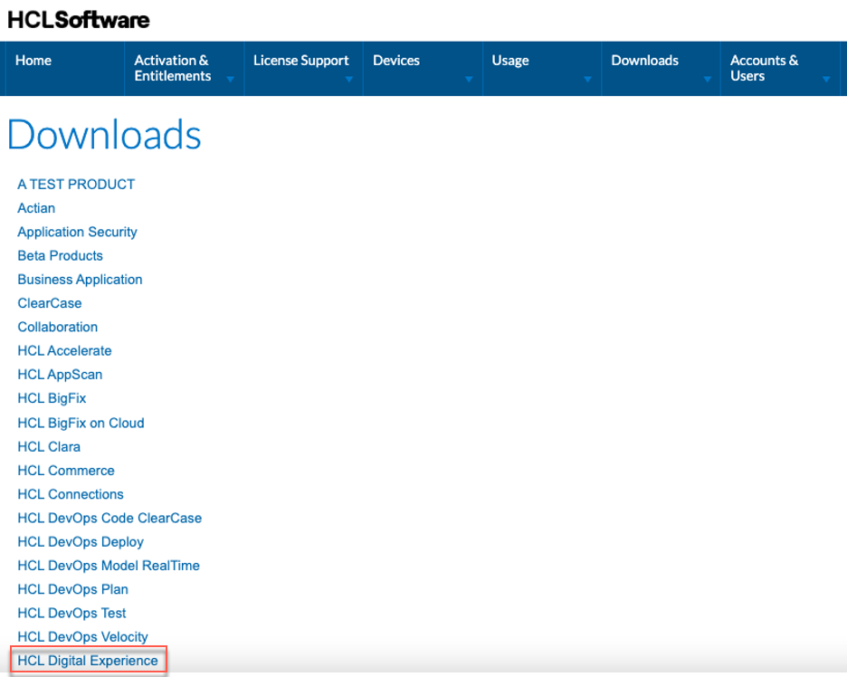Open the ClearCase downloads link

point(50,302)
